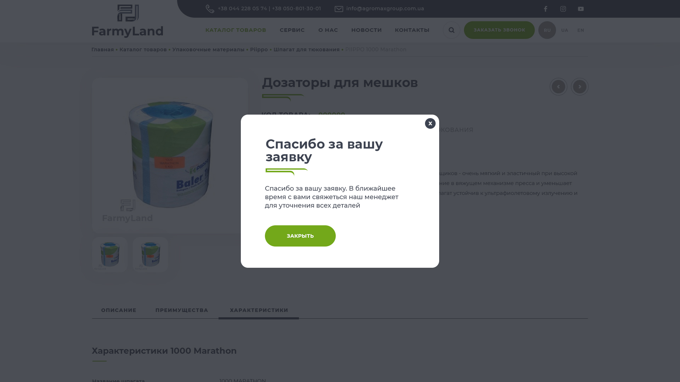This screenshot has width=680, height=382.
Task: Click Дозаторы для мешков title
Action: (x=340, y=83)
